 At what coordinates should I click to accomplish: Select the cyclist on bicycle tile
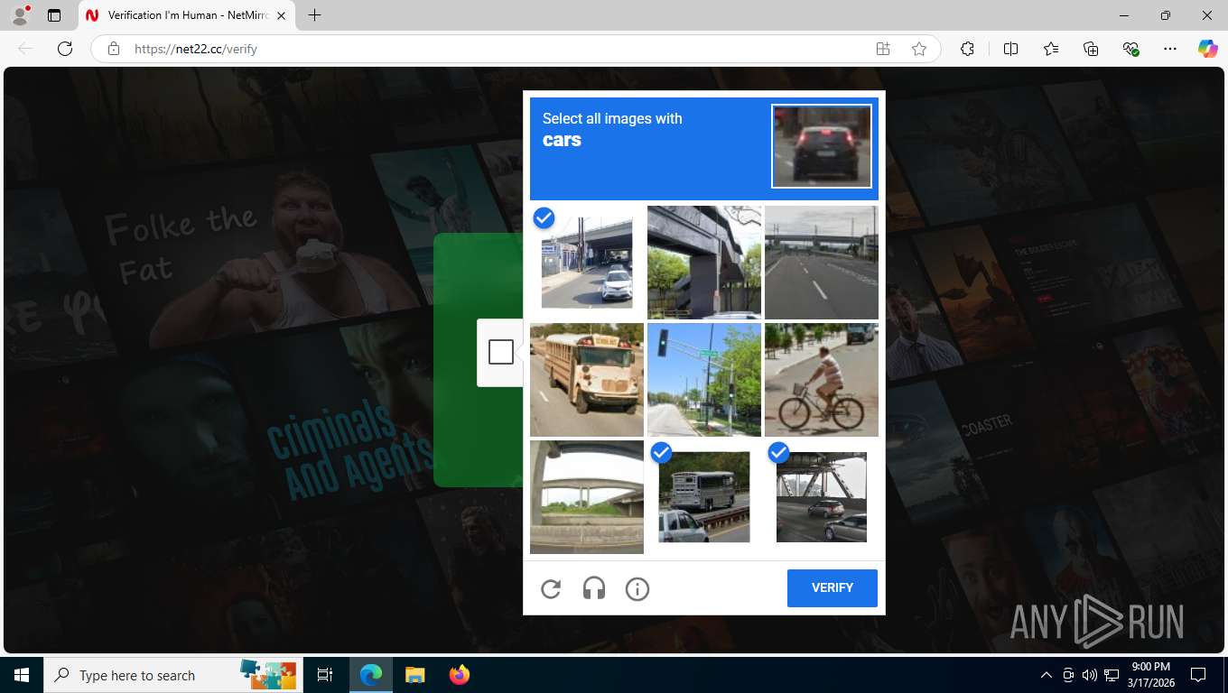[822, 380]
